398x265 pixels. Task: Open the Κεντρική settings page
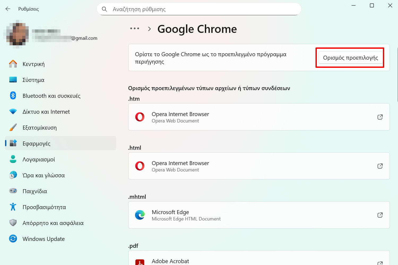point(60,64)
